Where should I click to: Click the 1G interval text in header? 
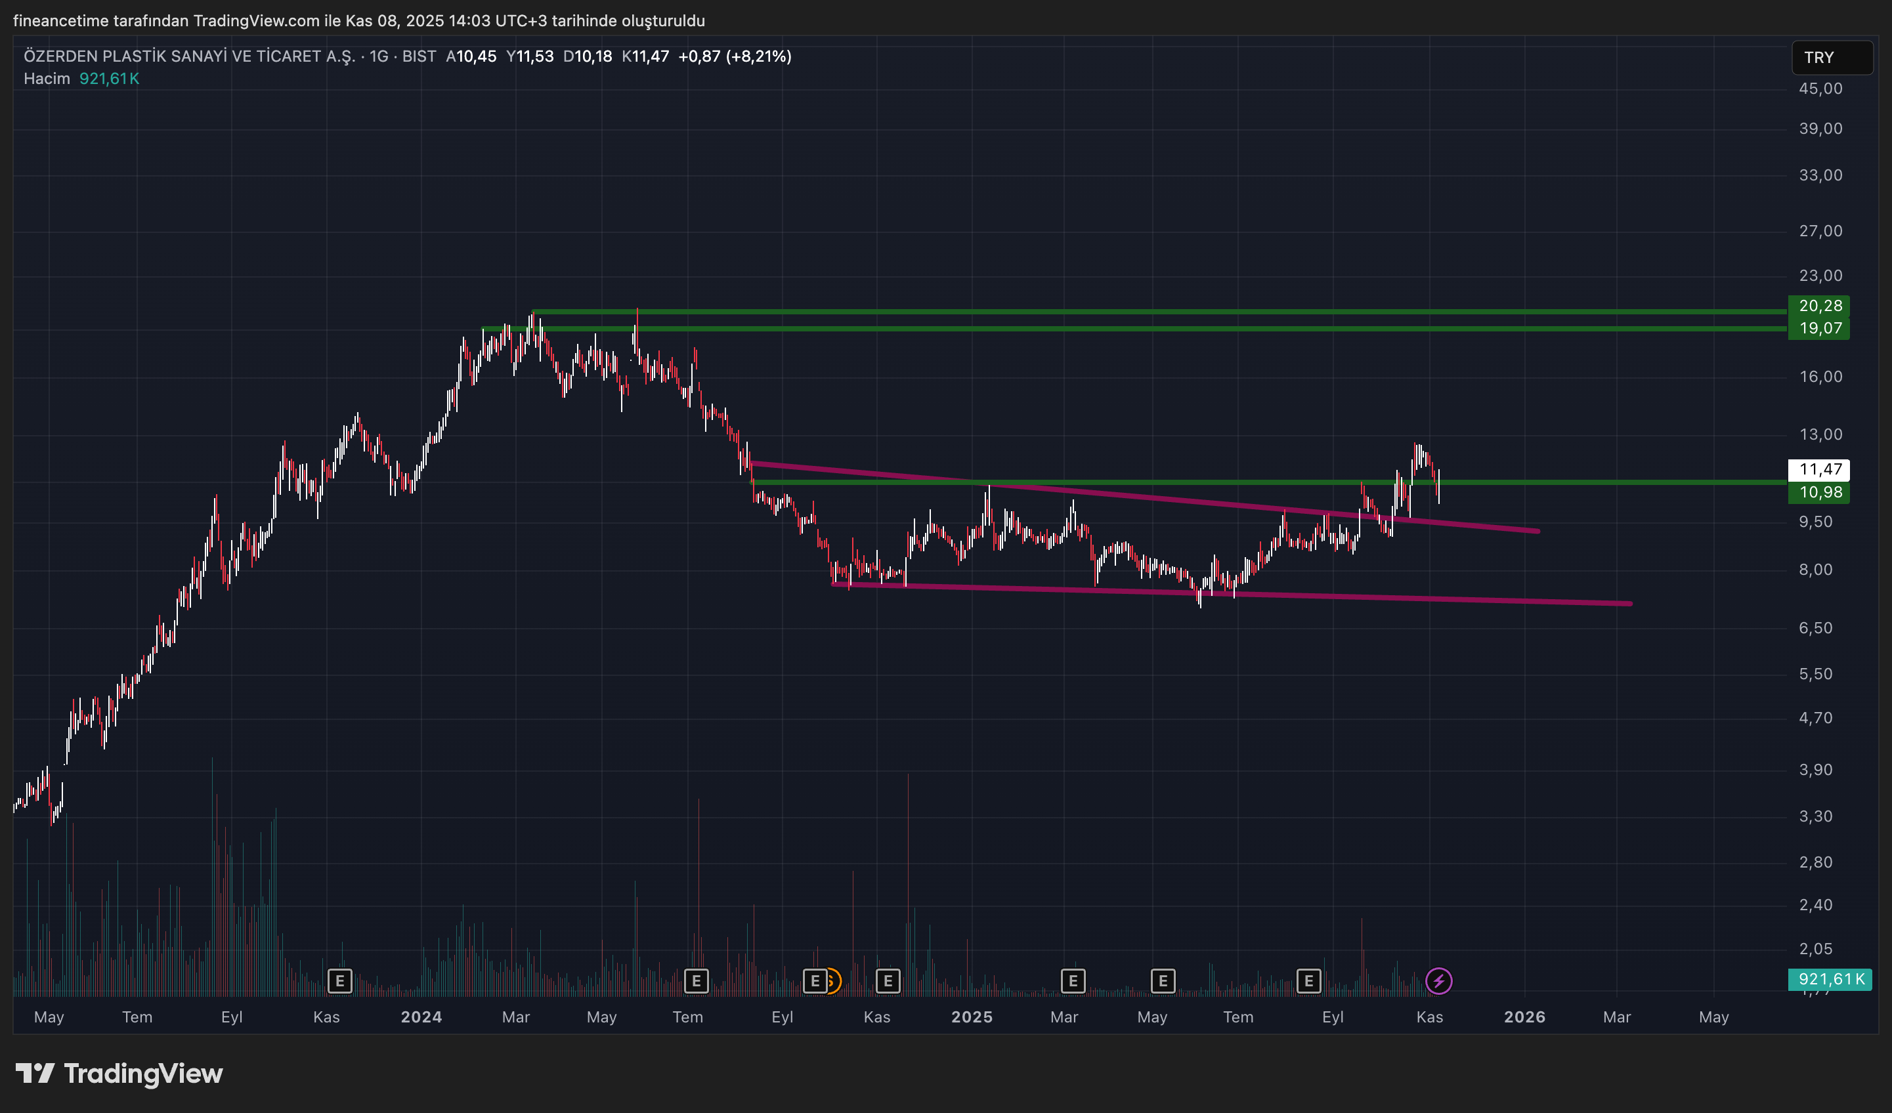(378, 56)
